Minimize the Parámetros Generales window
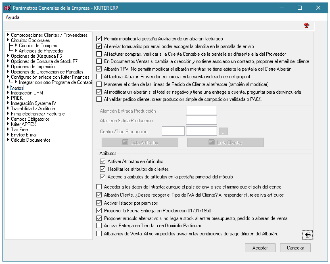The image size is (330, 264). [x=282, y=8]
